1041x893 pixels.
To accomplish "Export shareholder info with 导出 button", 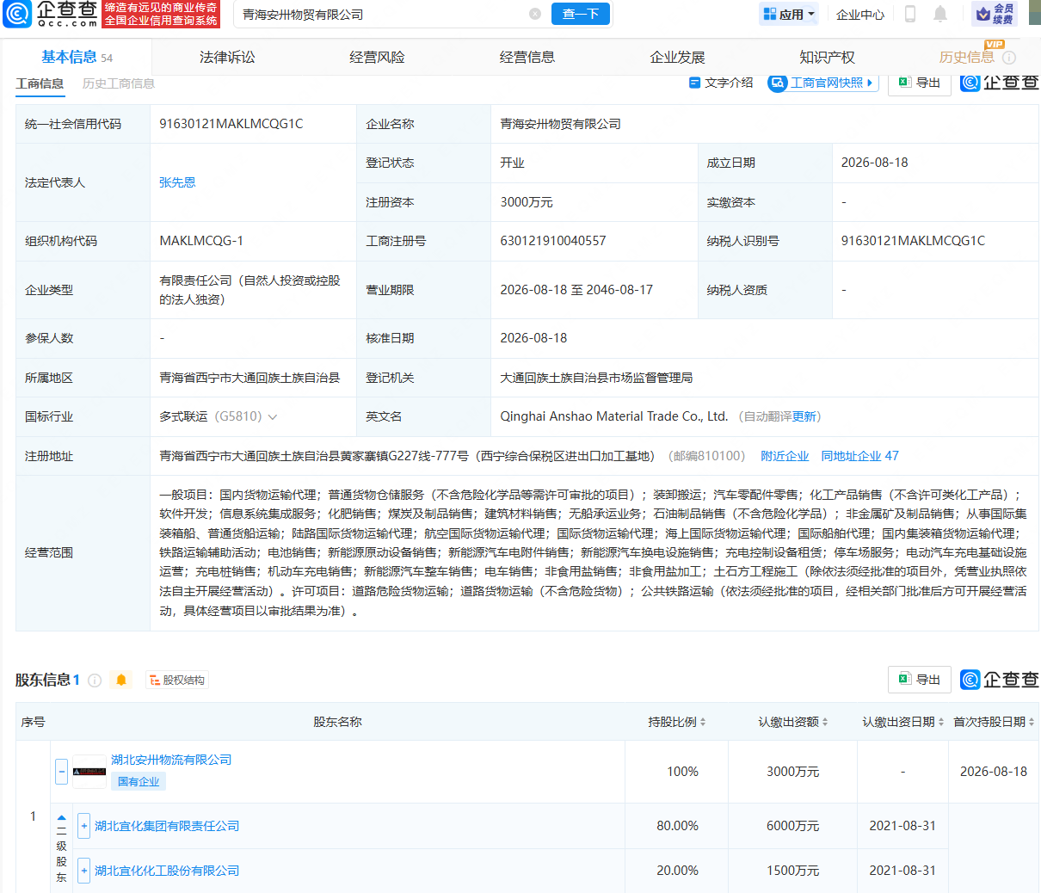I will [919, 679].
